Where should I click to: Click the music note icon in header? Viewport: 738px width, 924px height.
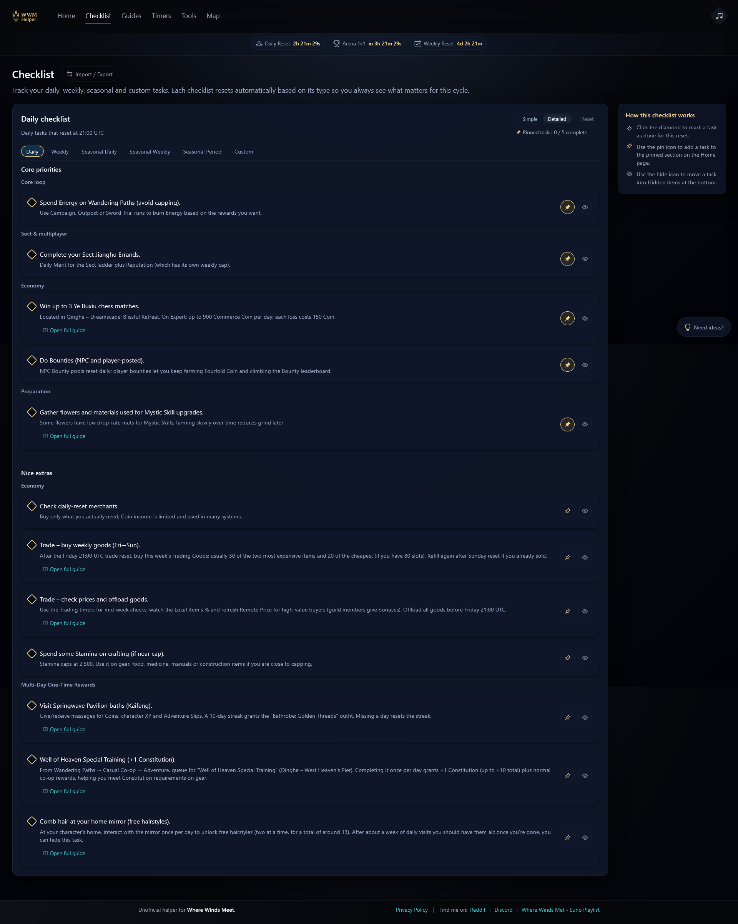click(719, 16)
